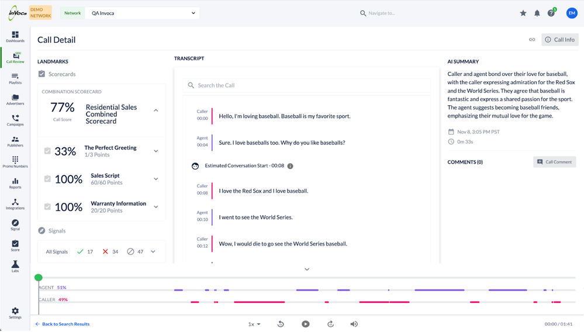Toggle the Warranty Information checkbox
584x332 pixels.
pyautogui.click(x=47, y=207)
